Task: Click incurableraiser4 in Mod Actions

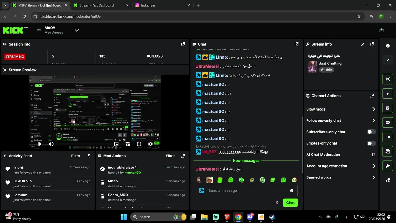Action: pos(122,168)
